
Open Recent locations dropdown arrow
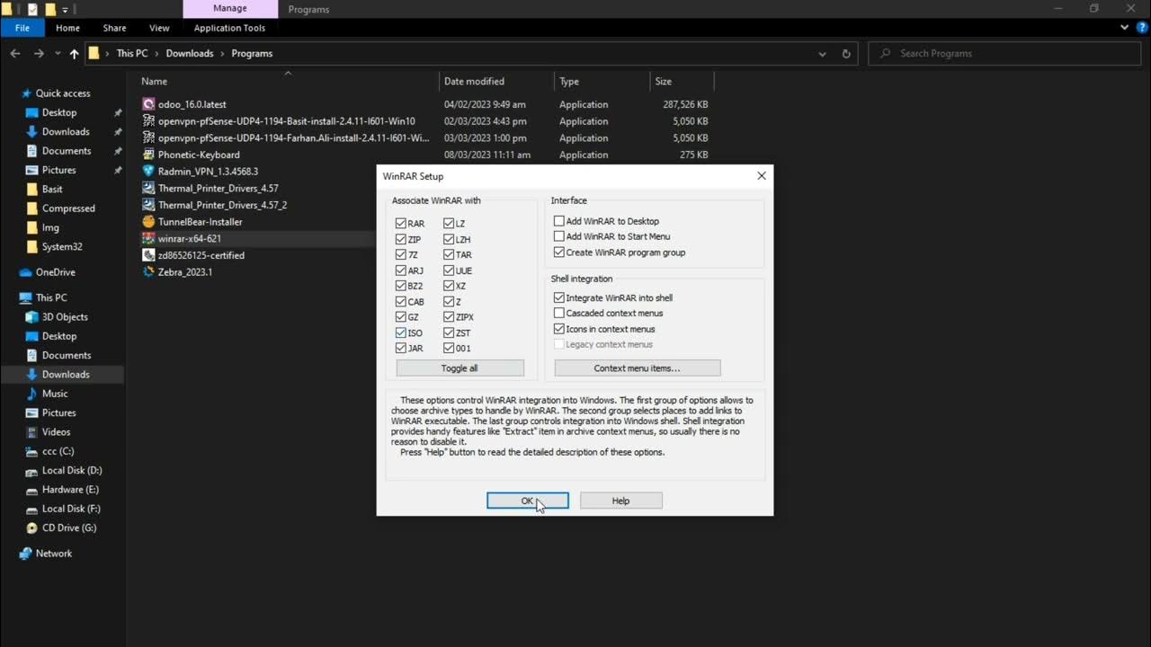[57, 54]
